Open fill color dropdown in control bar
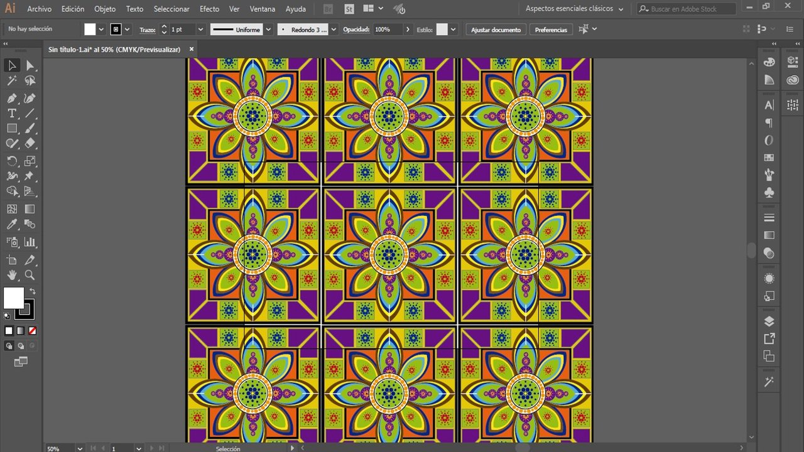This screenshot has height=452, width=804. coord(101,30)
